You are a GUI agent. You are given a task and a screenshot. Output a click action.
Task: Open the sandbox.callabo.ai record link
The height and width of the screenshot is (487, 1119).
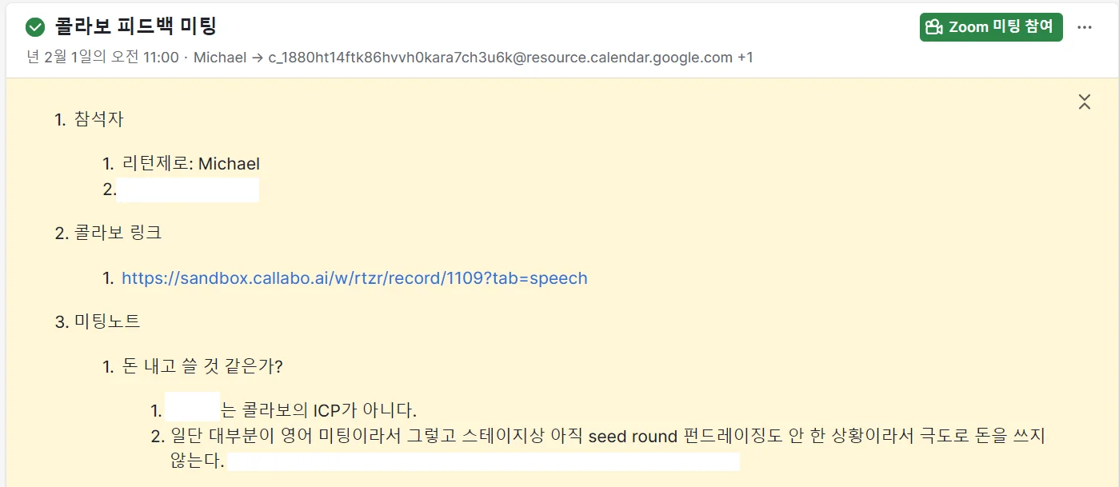(354, 278)
